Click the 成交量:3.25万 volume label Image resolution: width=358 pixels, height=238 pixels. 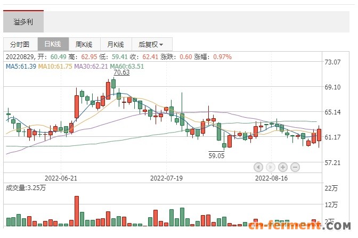click(x=26, y=188)
